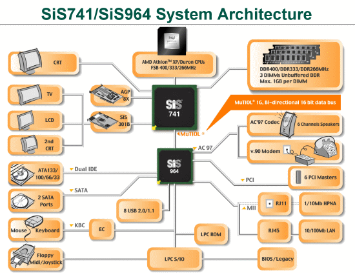The width and height of the screenshot is (355, 273).
Task: Click the Keyboard label
Action: tap(47, 230)
